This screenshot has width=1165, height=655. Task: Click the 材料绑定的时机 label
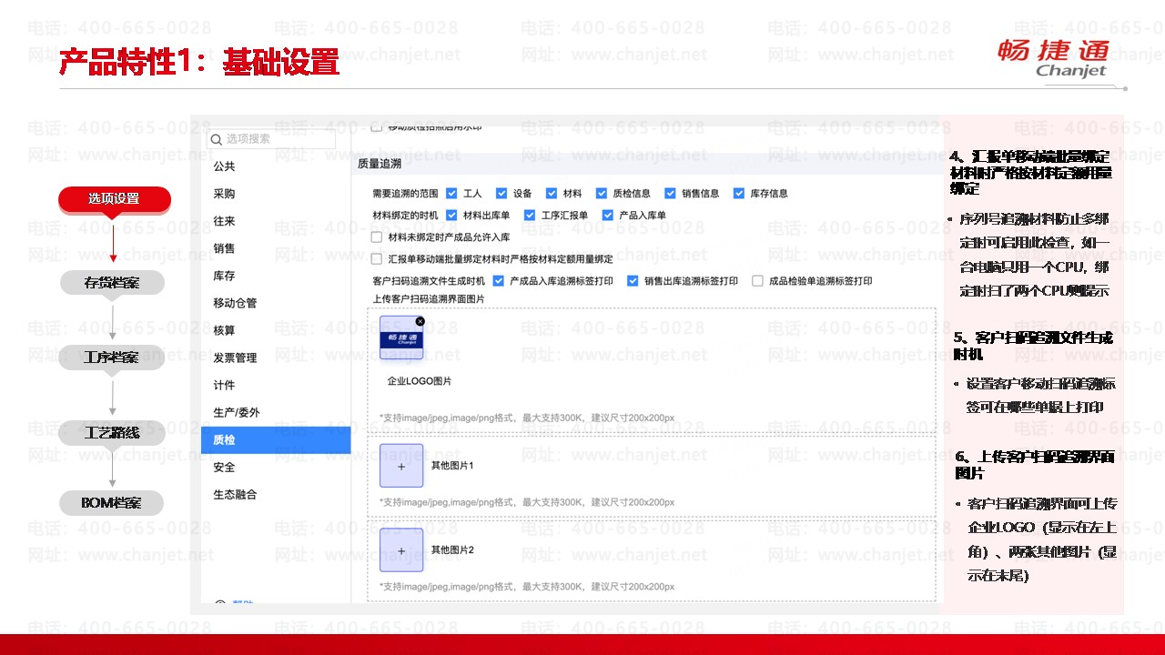pos(405,216)
